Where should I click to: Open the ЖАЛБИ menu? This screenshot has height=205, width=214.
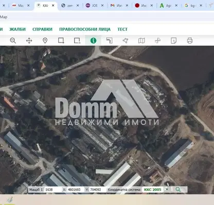(17, 29)
